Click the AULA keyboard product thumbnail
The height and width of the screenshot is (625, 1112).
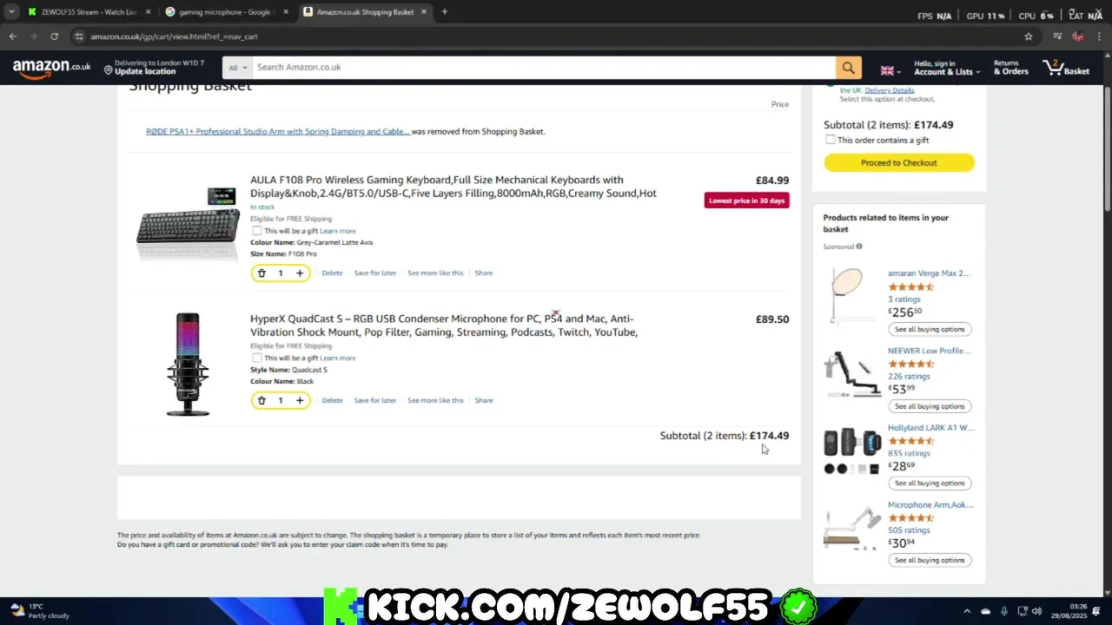click(x=189, y=224)
